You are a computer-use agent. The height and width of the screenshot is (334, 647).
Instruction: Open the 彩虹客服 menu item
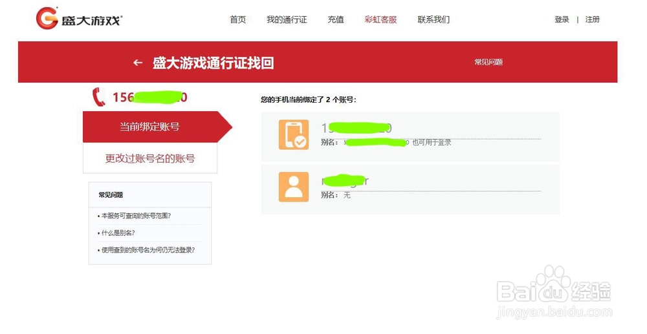point(380,19)
